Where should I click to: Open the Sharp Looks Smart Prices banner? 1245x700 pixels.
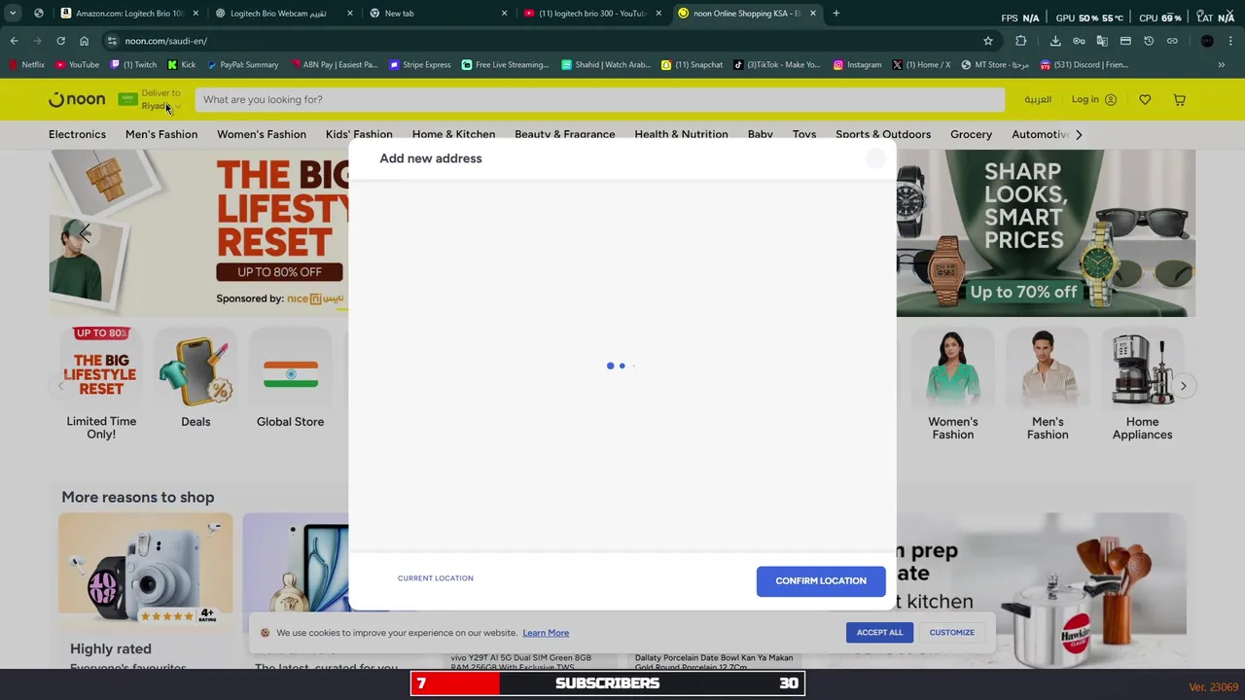[x=1046, y=233]
